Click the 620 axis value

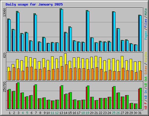click(x=4, y=55)
